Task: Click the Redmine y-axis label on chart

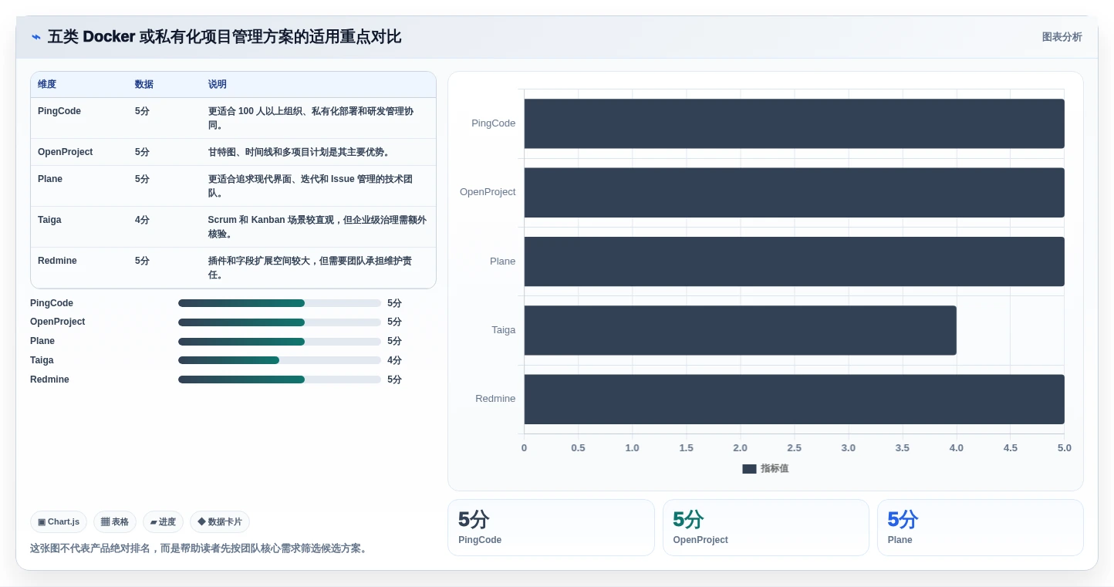Action: point(495,399)
